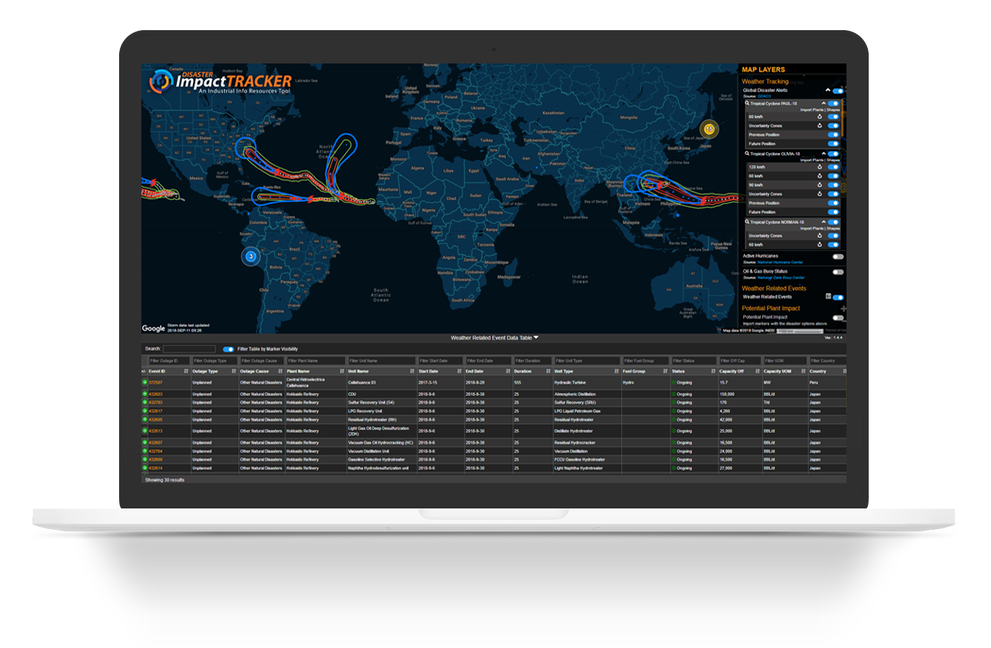Click the magnifier icon for Tropical Cyclone NORMAN-18
This screenshot has height=648, width=991.
[x=746, y=222]
